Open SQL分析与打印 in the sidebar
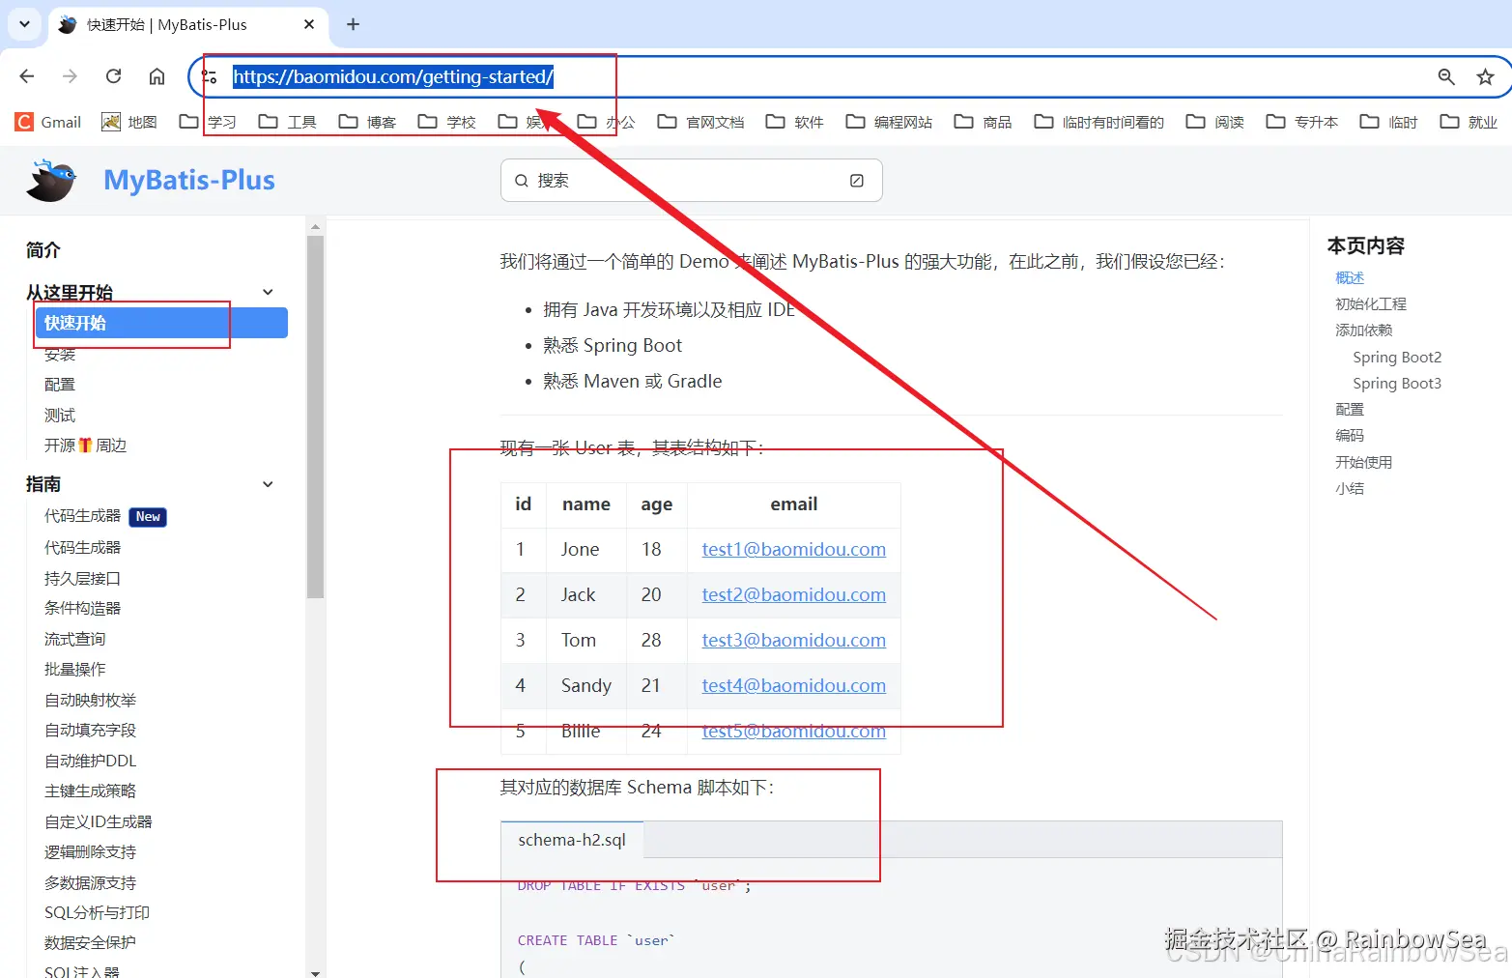The height and width of the screenshot is (978, 1512). pyautogui.click(x=97, y=913)
